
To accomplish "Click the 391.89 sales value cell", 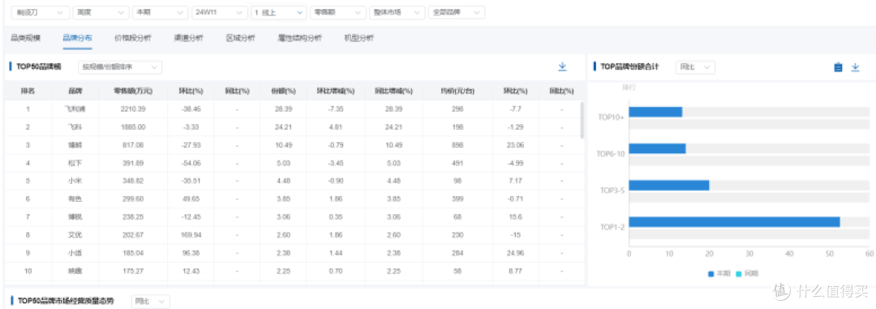I will click(133, 162).
